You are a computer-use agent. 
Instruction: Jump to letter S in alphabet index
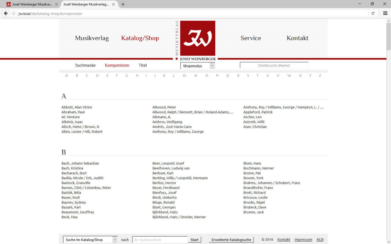click(248, 76)
